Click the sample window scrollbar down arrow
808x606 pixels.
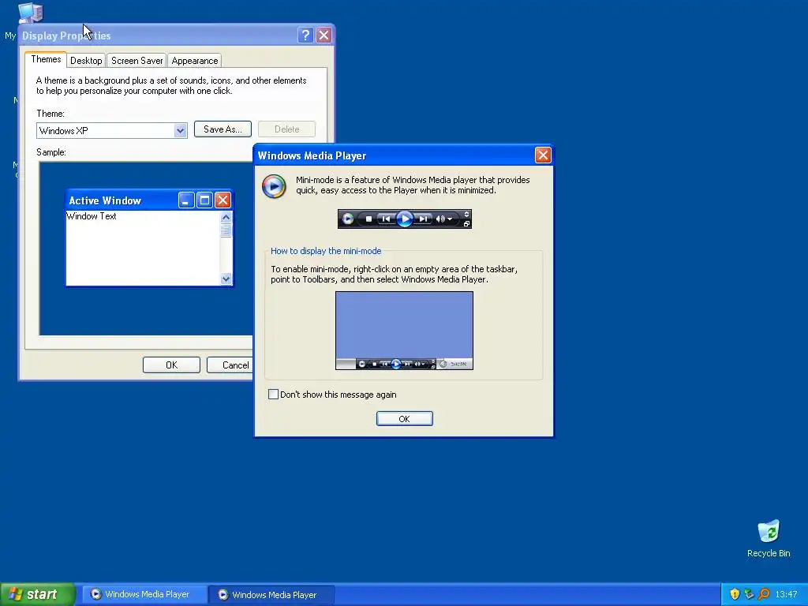click(226, 279)
